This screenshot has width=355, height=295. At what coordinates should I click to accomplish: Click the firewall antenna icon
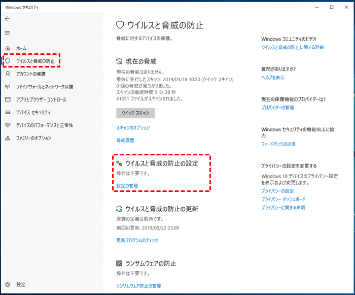(x=8, y=87)
